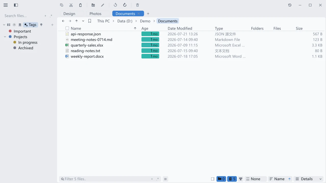Switch sidebar to the layout panels icon
Screen dimensions: 326x183
9,25
